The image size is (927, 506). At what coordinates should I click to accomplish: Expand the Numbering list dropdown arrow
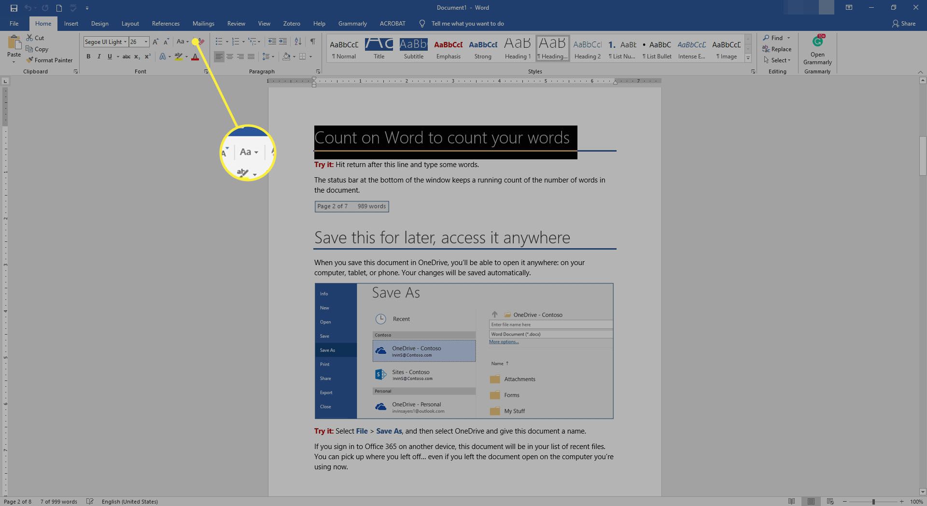coord(243,42)
